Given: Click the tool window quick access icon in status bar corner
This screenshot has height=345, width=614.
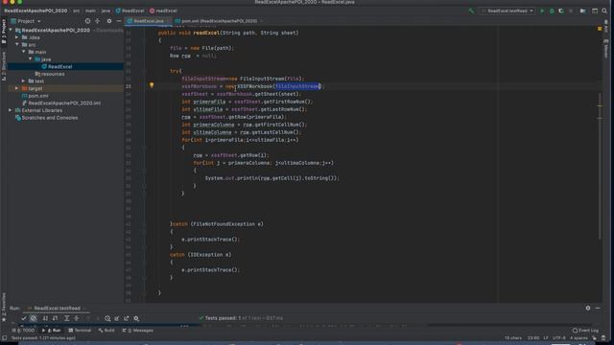Looking at the screenshot, I should pos(4,338).
